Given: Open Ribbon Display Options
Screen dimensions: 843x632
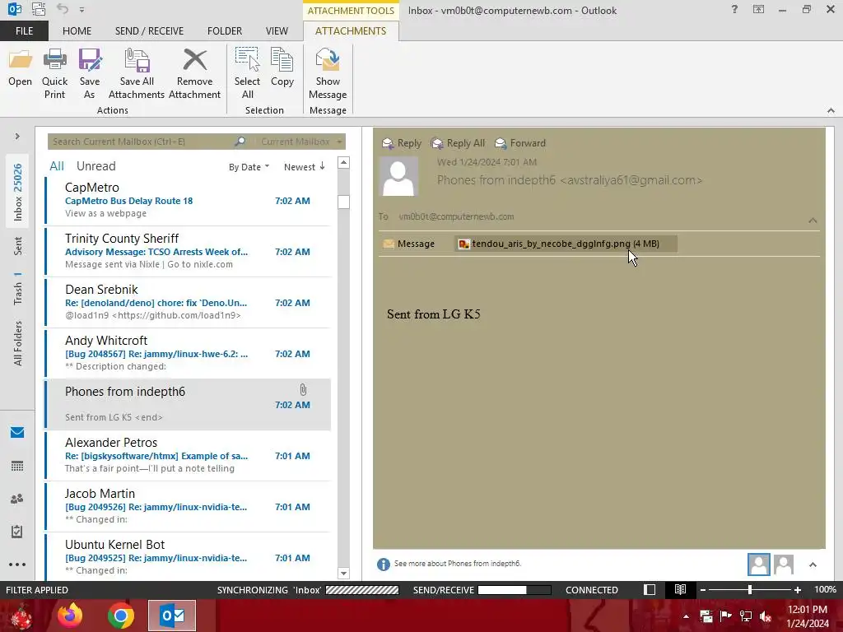Looking at the screenshot, I should tap(758, 9).
